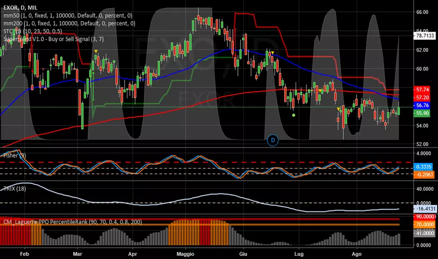This screenshot has width=438, height=259.
Task: Click the CM_Laguerre PPO PercentileRank label
Action: click(72, 222)
